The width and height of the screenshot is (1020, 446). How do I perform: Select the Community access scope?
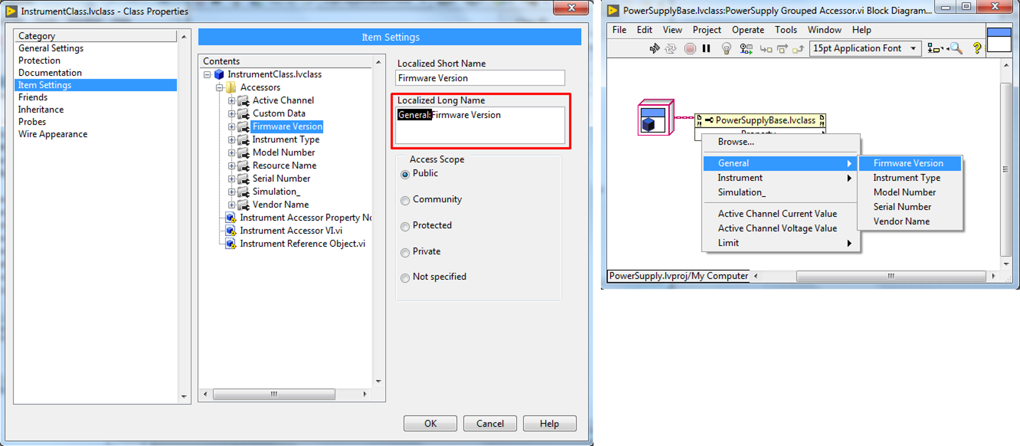405,200
